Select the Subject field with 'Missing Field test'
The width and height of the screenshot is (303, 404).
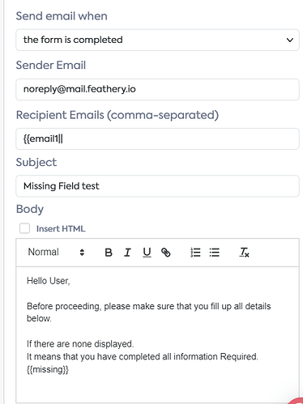[x=157, y=186]
